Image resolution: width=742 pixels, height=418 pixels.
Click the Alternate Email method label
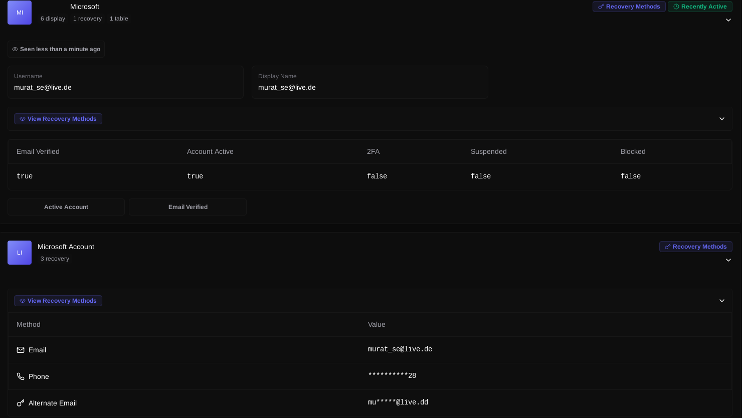point(53,403)
